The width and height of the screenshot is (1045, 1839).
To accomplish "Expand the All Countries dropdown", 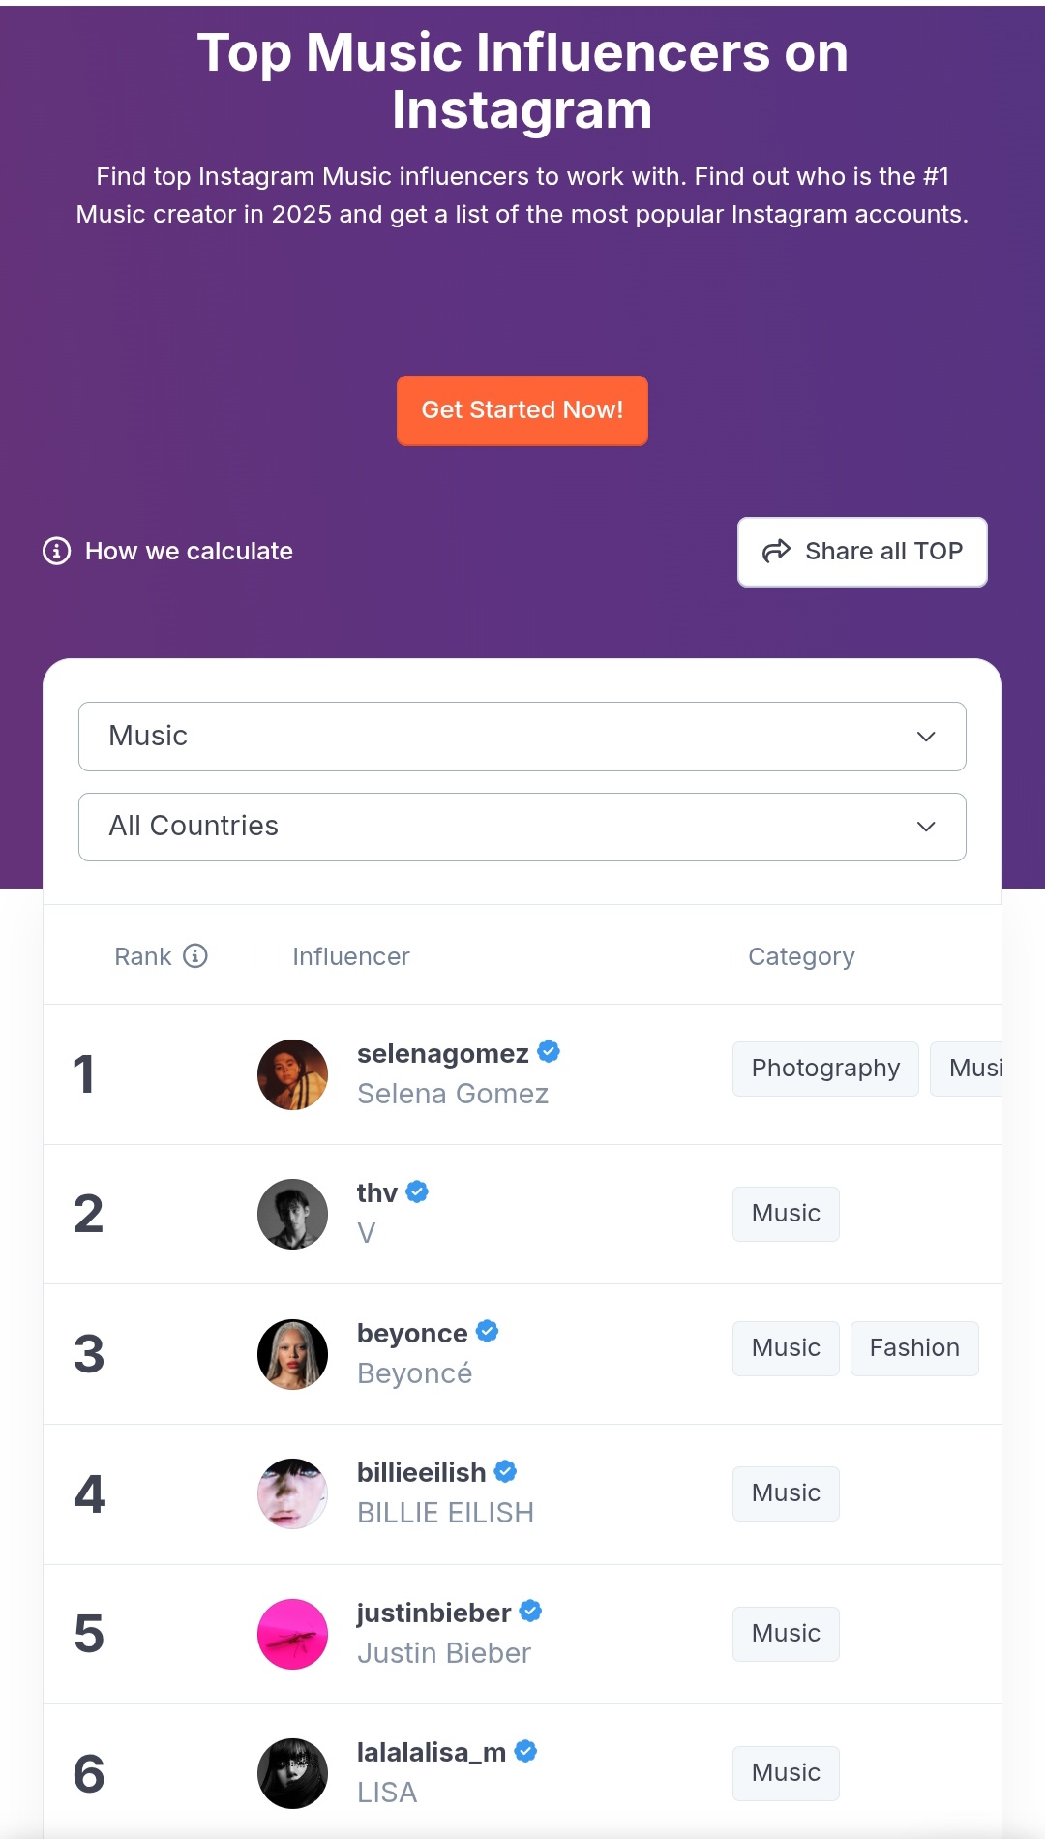I will tap(522, 827).
